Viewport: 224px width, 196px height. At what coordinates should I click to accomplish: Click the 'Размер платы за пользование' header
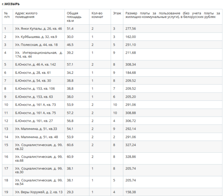[172, 15]
